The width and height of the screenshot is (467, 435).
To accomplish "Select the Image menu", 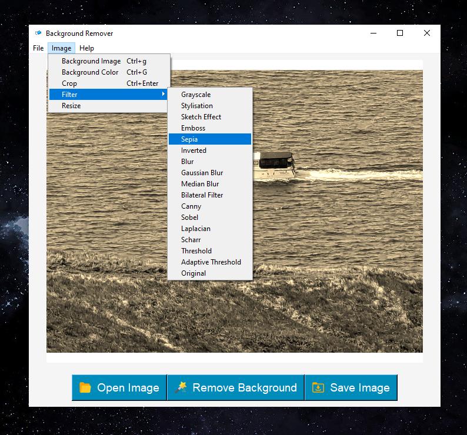I will (61, 48).
